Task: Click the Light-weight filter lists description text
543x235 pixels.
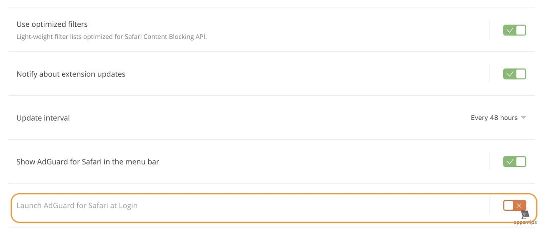Action: (112, 37)
